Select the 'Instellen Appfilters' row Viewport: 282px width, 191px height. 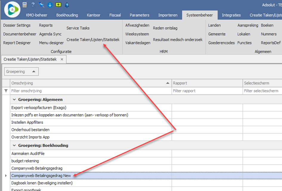click(x=146, y=122)
